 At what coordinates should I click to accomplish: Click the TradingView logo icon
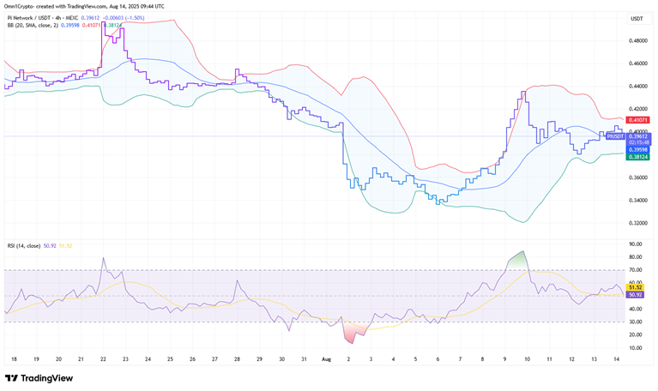[11, 378]
